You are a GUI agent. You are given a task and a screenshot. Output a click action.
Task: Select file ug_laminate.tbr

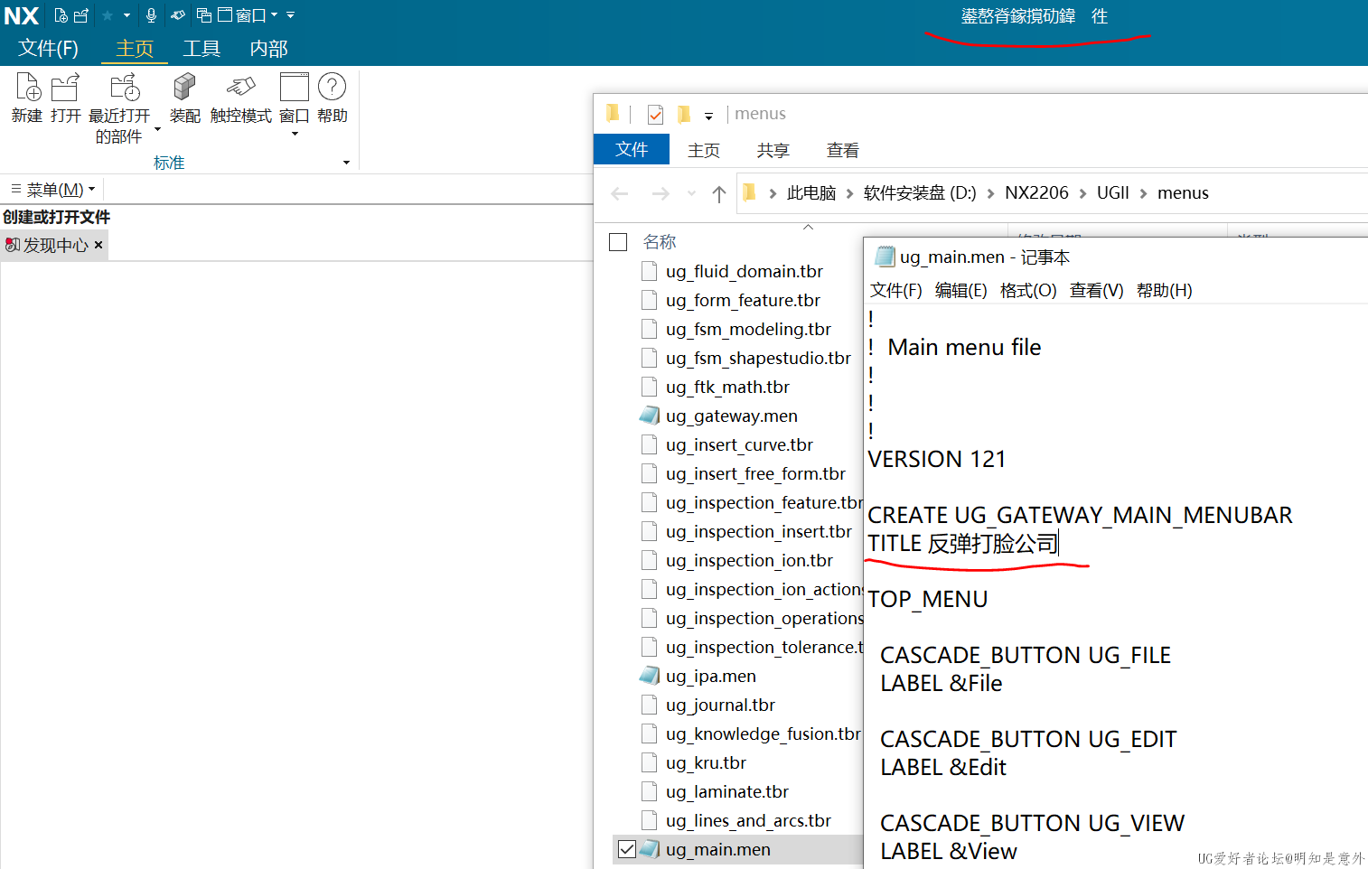click(x=727, y=791)
